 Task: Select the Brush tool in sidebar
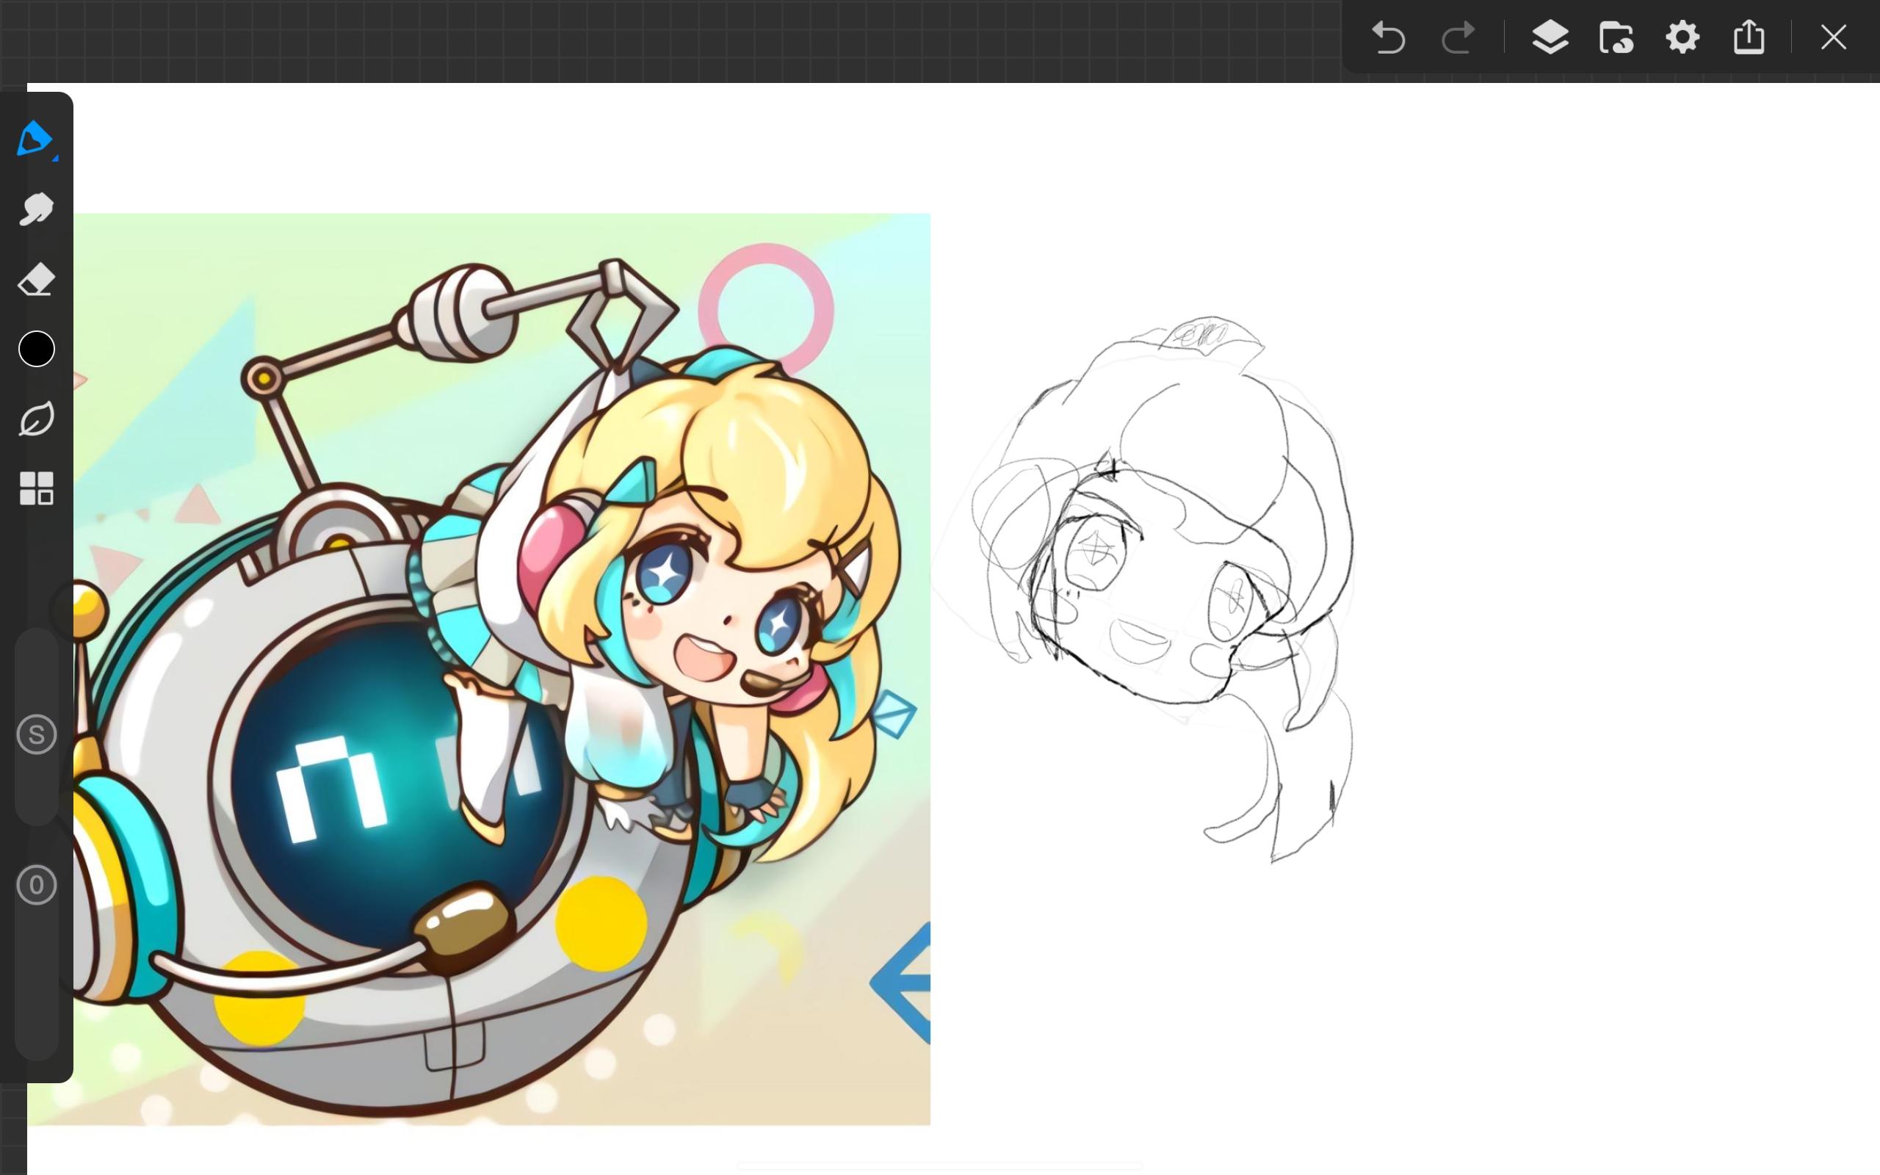pos(35,140)
